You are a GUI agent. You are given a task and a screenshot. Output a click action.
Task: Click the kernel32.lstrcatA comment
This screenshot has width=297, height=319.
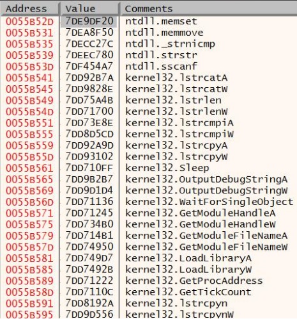[x=176, y=78]
